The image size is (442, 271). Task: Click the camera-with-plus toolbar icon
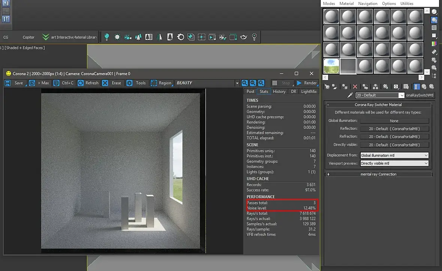click(223, 37)
